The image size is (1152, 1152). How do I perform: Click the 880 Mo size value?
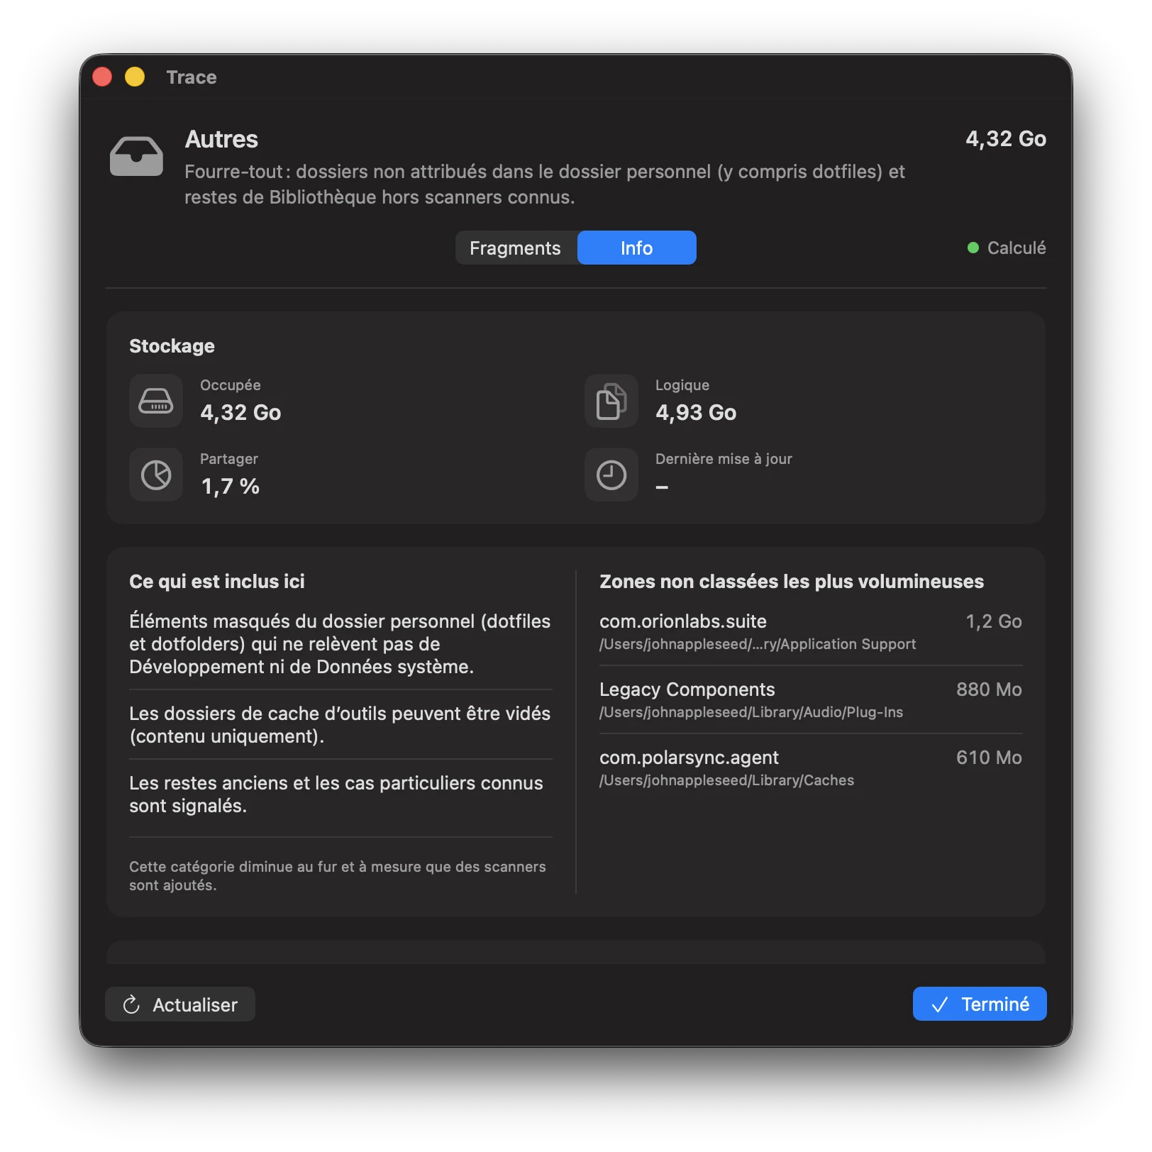[989, 689]
